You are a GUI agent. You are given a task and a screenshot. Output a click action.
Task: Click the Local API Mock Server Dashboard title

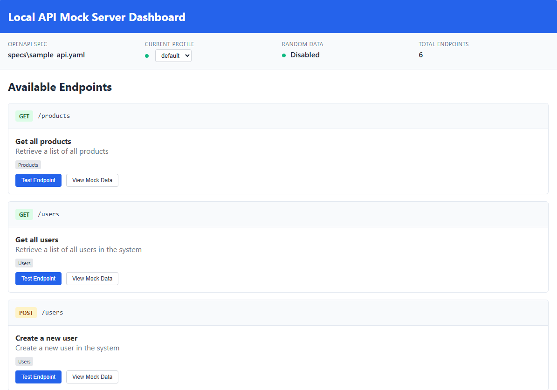tap(96, 17)
